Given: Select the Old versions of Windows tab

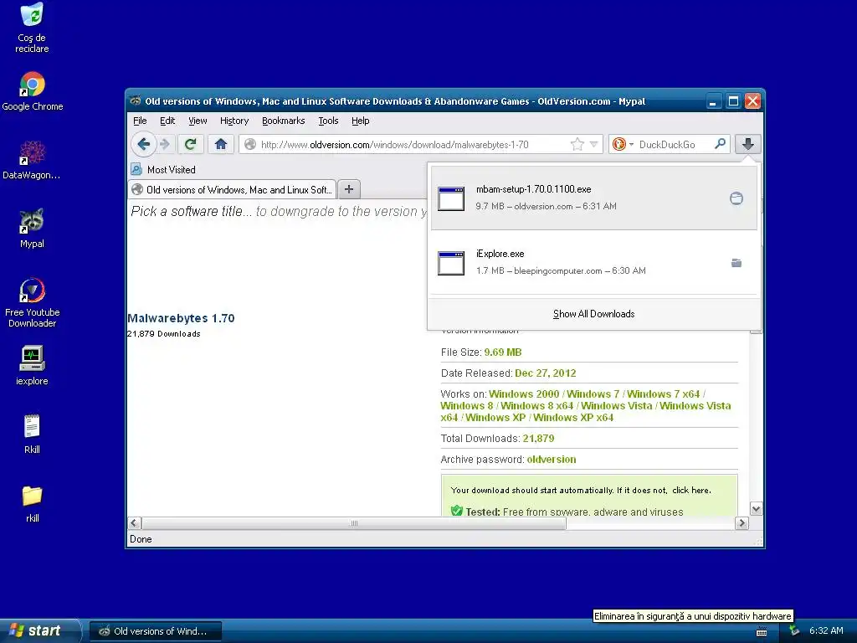Looking at the screenshot, I should (233, 190).
